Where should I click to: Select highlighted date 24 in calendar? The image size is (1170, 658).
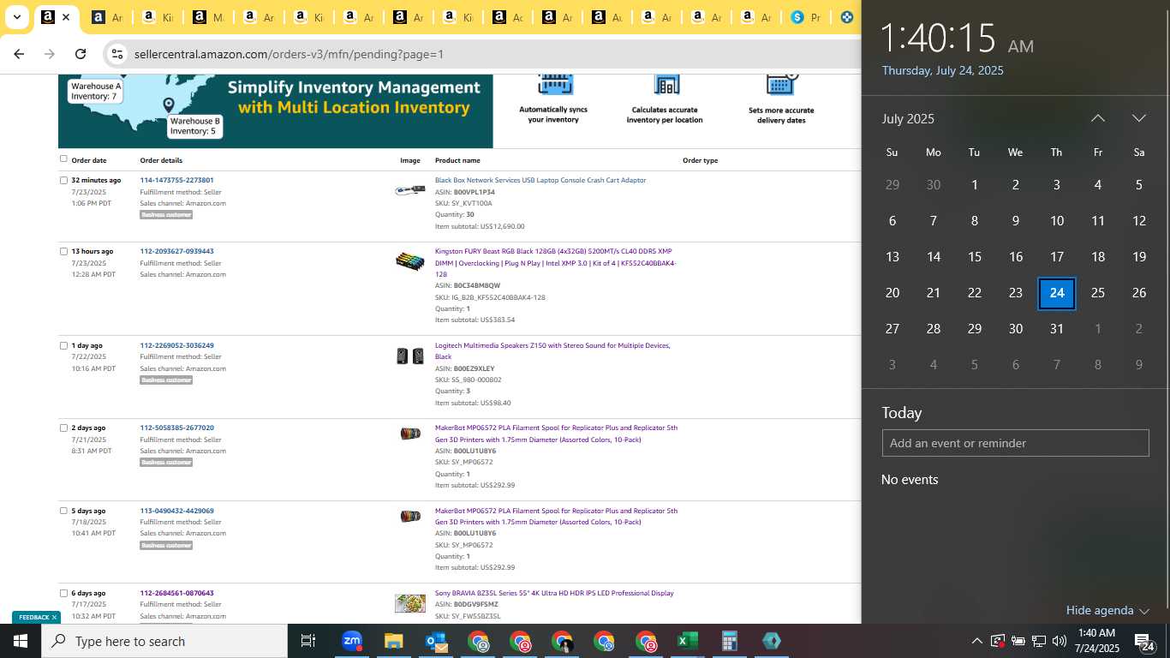[x=1056, y=293]
